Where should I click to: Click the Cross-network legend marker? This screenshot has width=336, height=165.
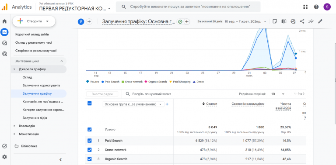(x=122, y=82)
